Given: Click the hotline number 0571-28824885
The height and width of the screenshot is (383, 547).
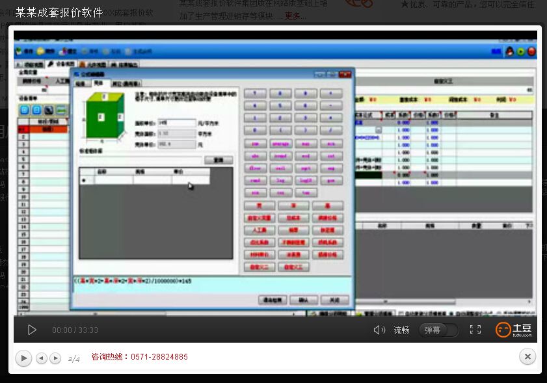Looking at the screenshot, I should (159, 357).
